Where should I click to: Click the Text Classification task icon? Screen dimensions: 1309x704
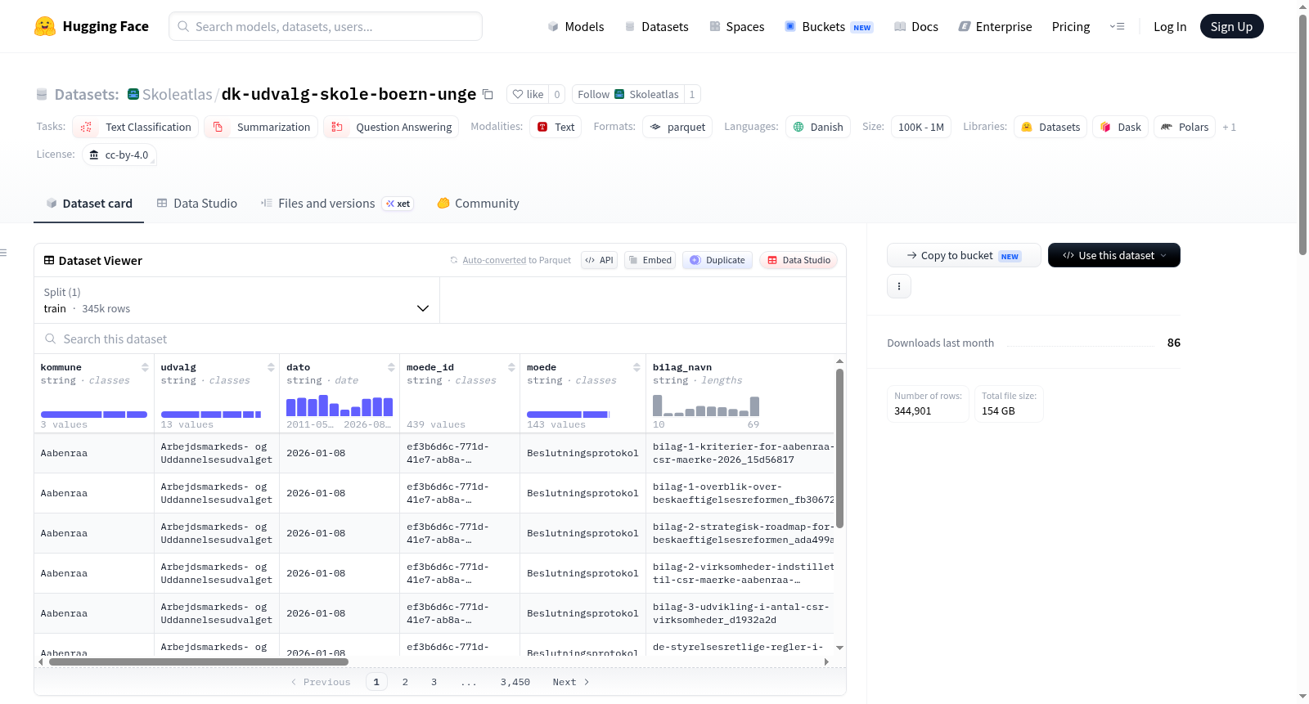[x=86, y=127]
